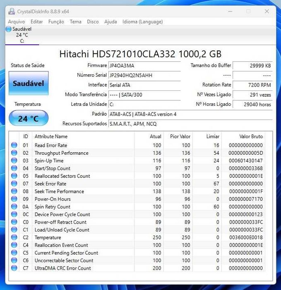Click the status orb for Reallocated Sectors Count
Viewport: 281px width, 290px height.
point(14,176)
